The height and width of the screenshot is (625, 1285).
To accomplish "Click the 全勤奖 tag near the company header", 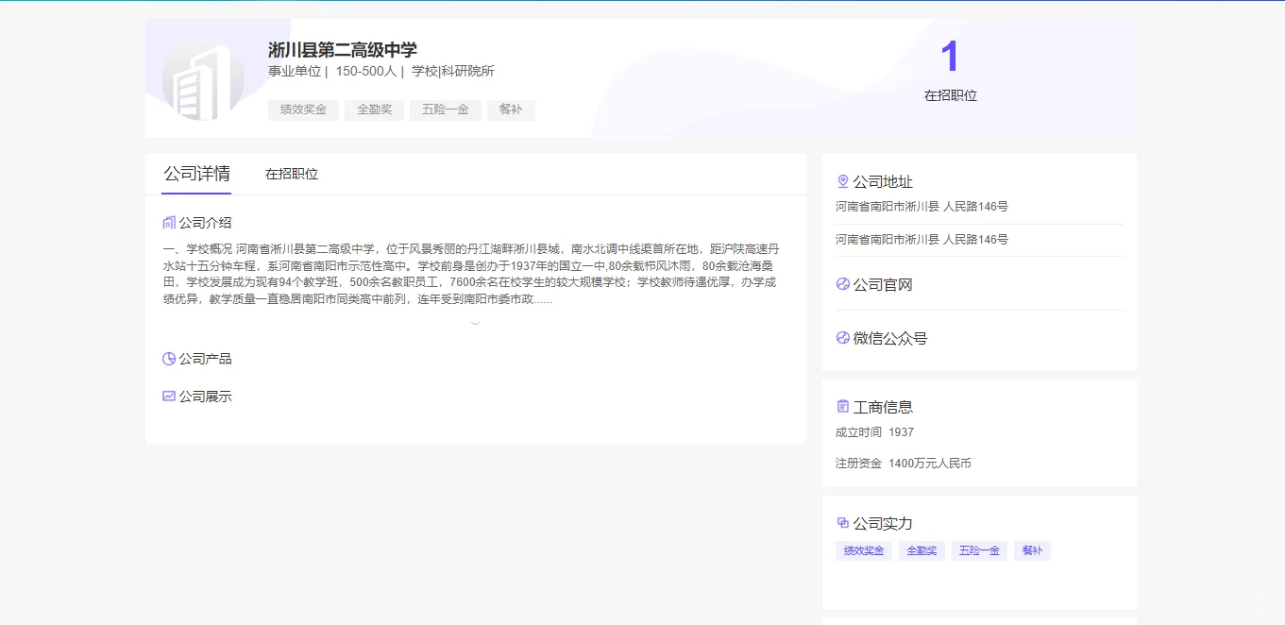I will pyautogui.click(x=374, y=110).
